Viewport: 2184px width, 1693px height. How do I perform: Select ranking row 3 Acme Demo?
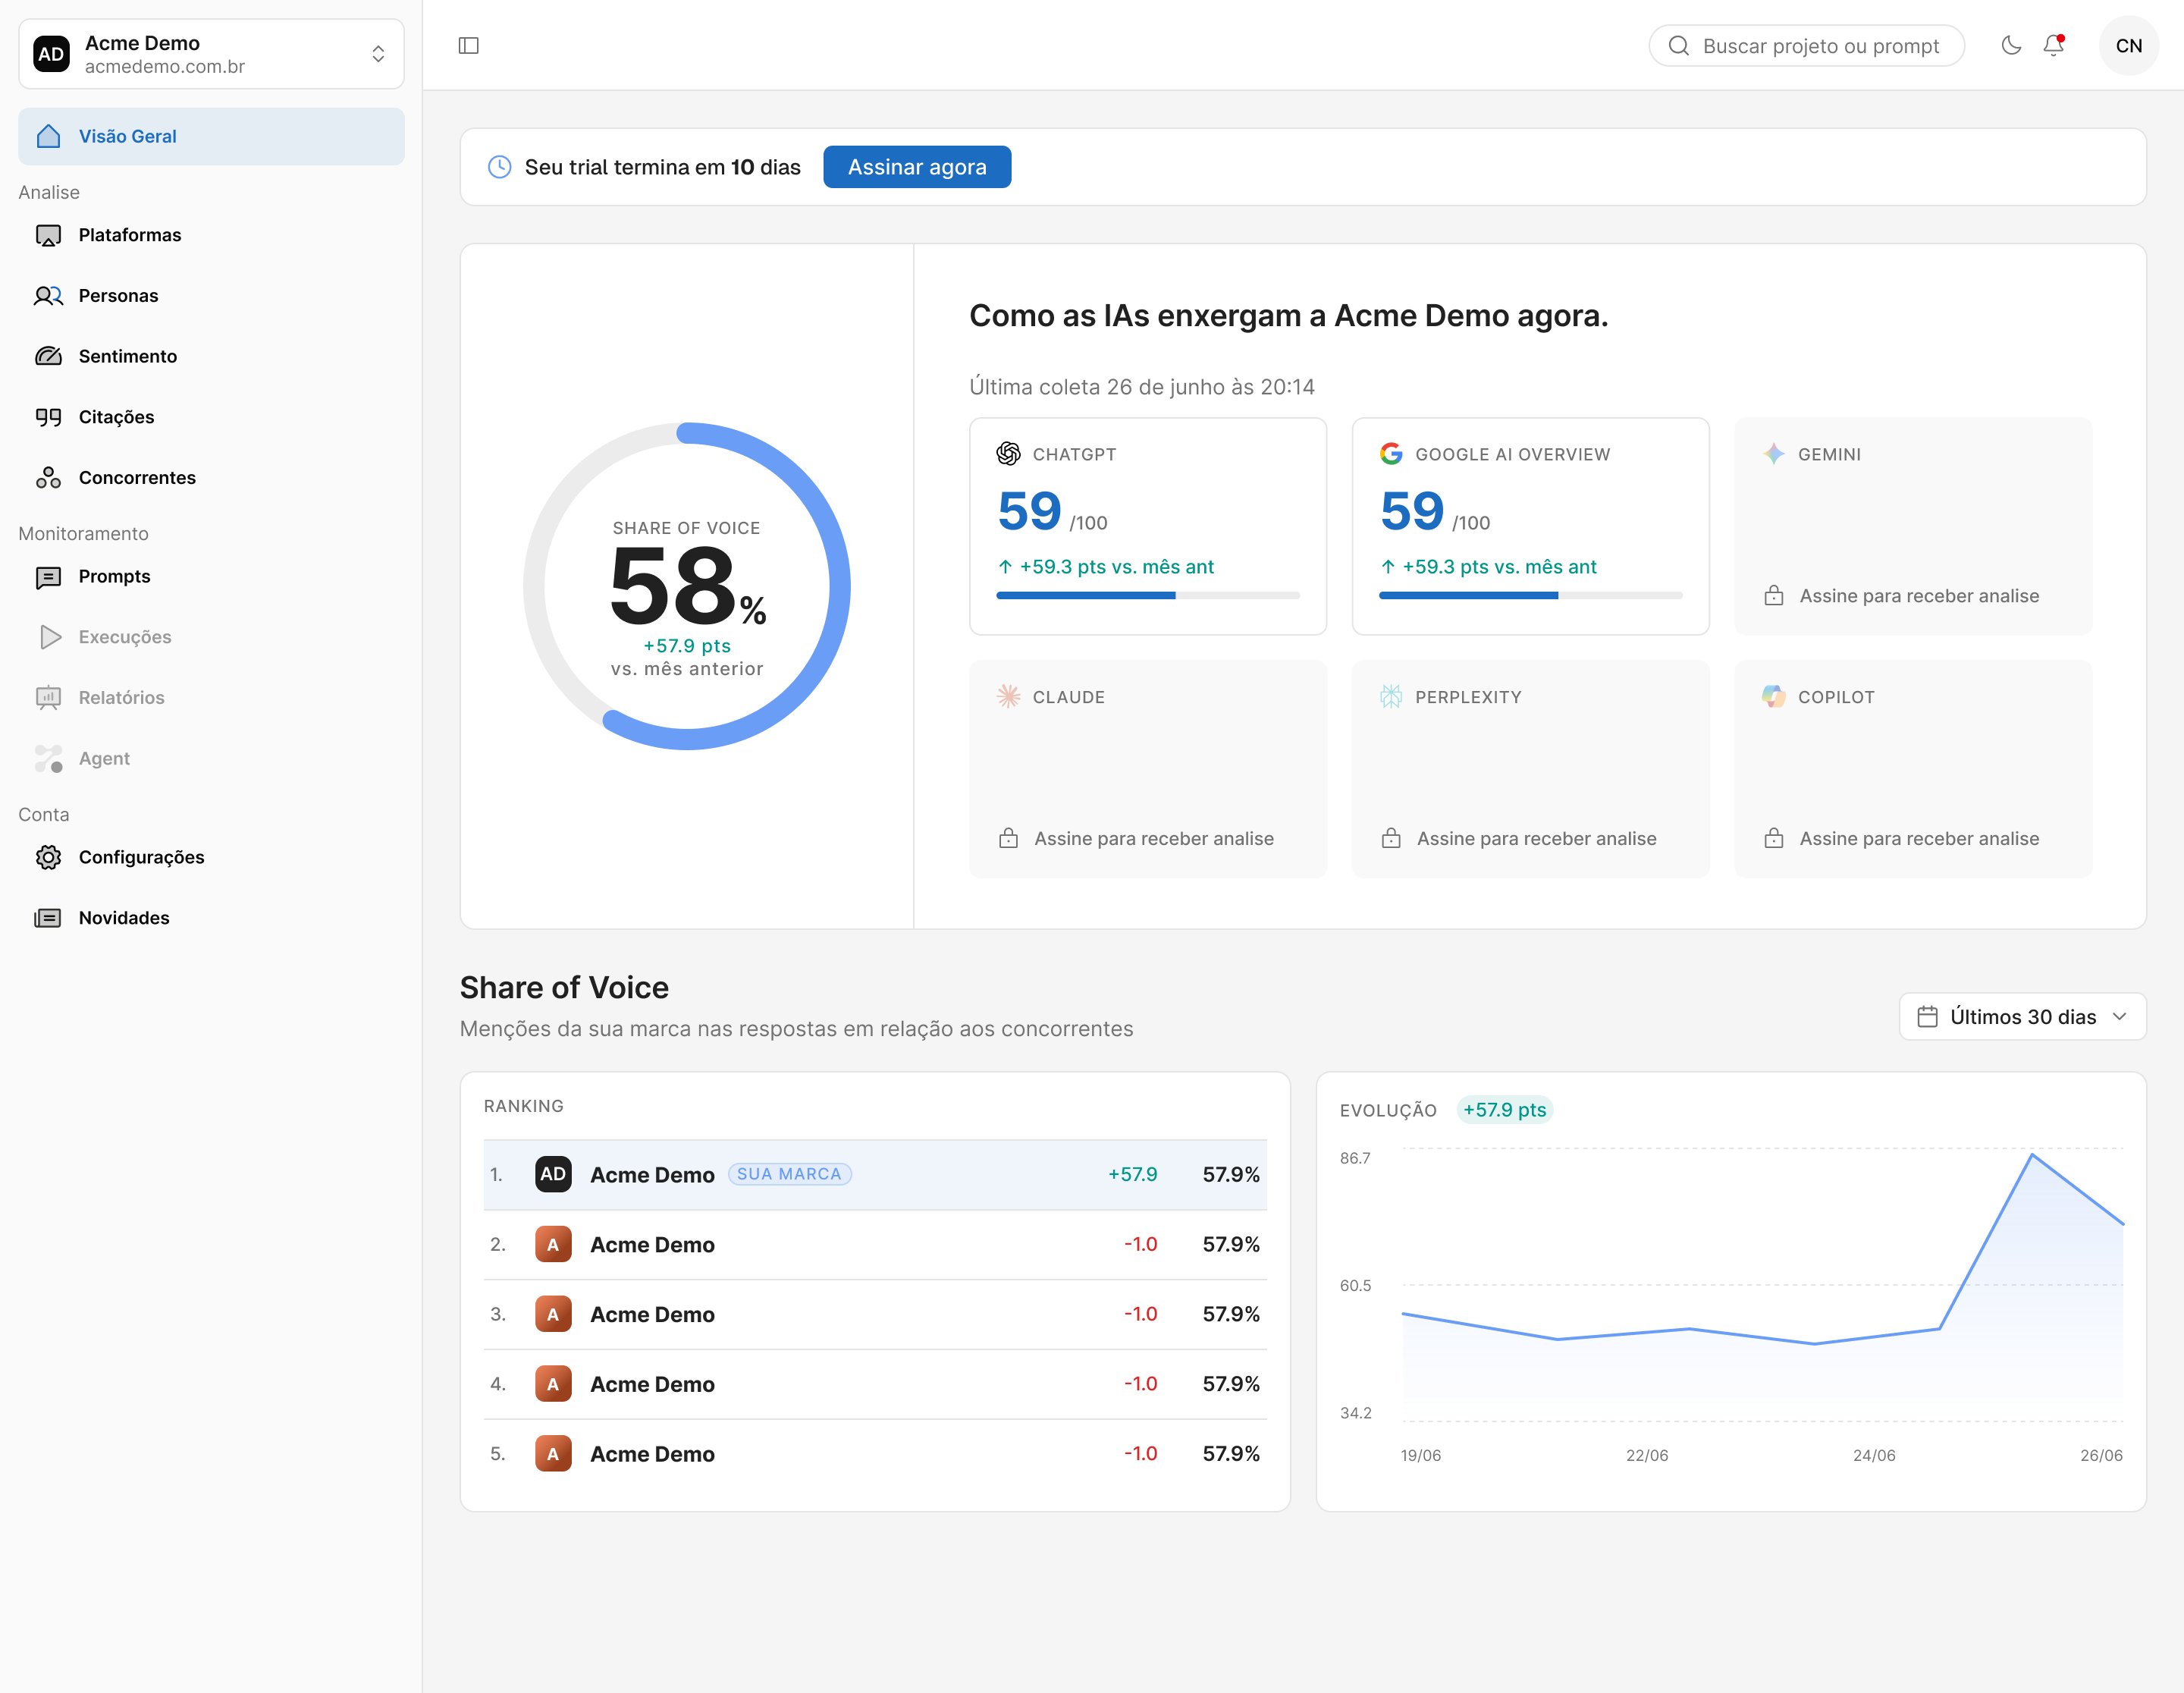pyautogui.click(x=875, y=1315)
